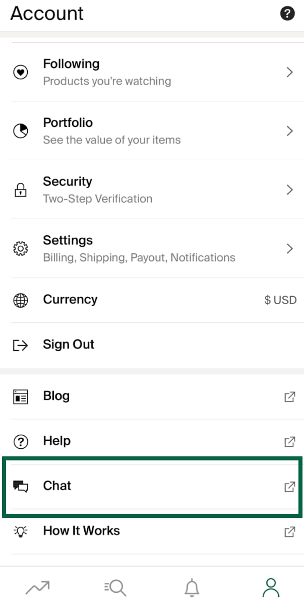Tap the Sign Out arrow icon
This screenshot has height=608, width=304.
20,345
